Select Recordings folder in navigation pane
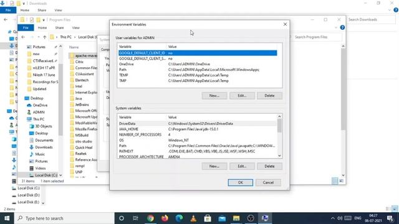This screenshot has height=224, width=399. click(42, 82)
